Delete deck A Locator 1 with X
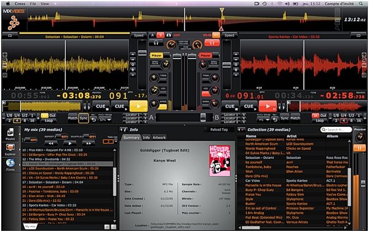The width and height of the screenshot is (369, 231). pos(145,115)
